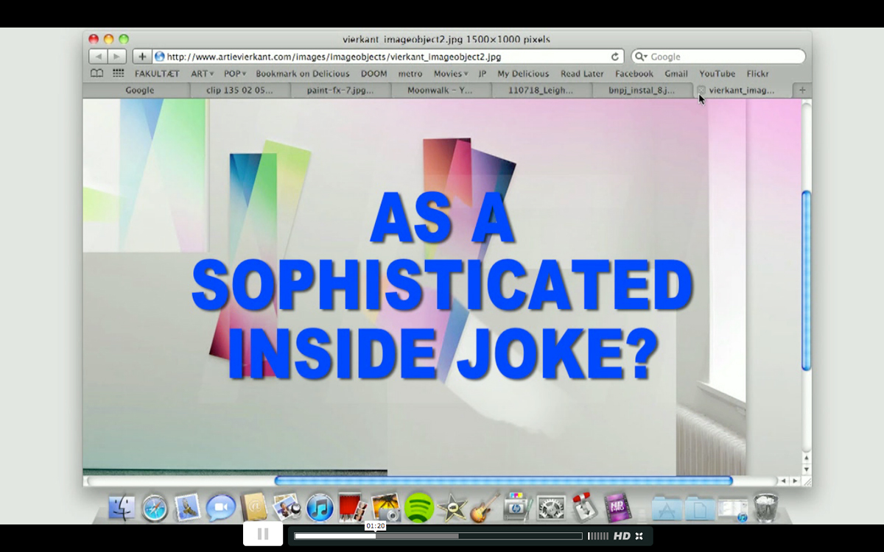Open Photo Booth in the dock
The height and width of the screenshot is (552, 884).
(353, 508)
